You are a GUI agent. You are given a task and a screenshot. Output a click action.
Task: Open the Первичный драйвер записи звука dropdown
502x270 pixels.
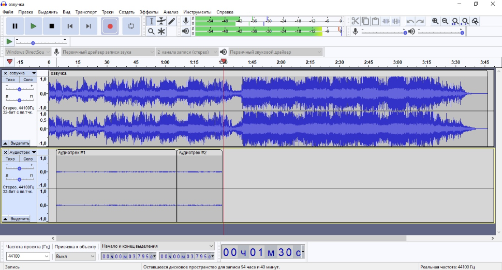click(108, 52)
